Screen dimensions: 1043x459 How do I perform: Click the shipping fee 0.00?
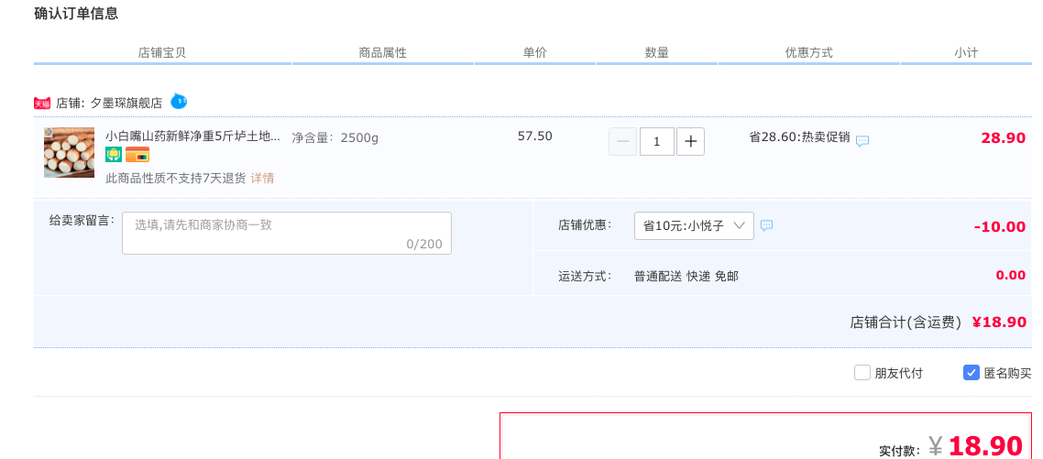tap(1010, 276)
